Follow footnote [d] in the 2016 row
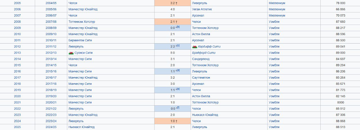 point(178,71)
